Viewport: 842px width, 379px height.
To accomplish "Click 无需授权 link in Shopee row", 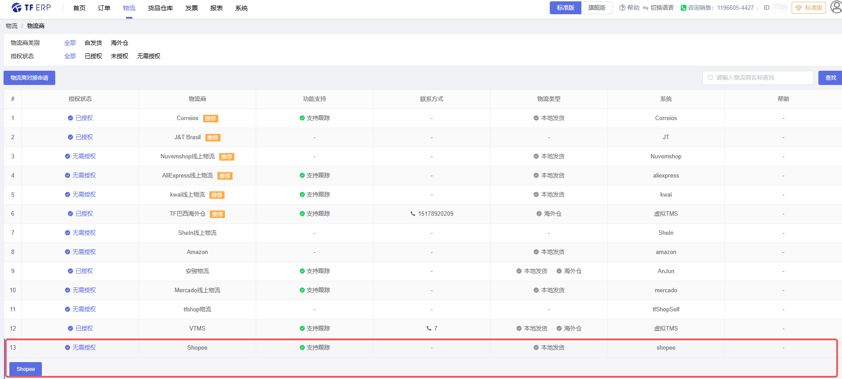I will (x=84, y=347).
